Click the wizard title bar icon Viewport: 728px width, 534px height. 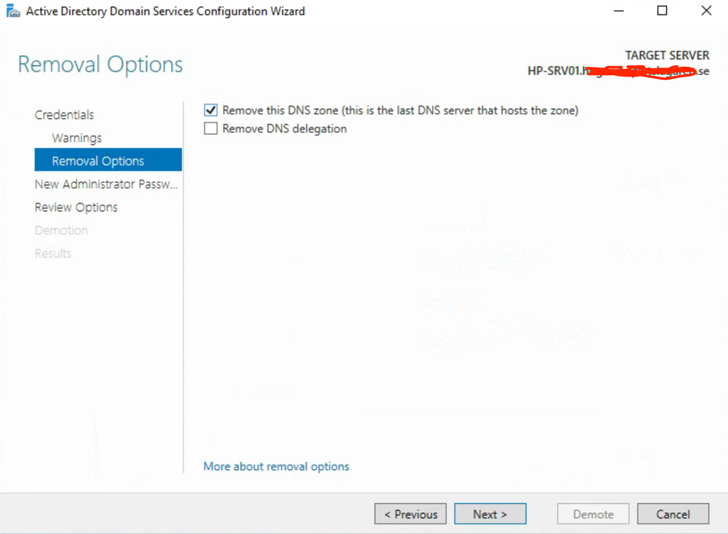(13, 11)
